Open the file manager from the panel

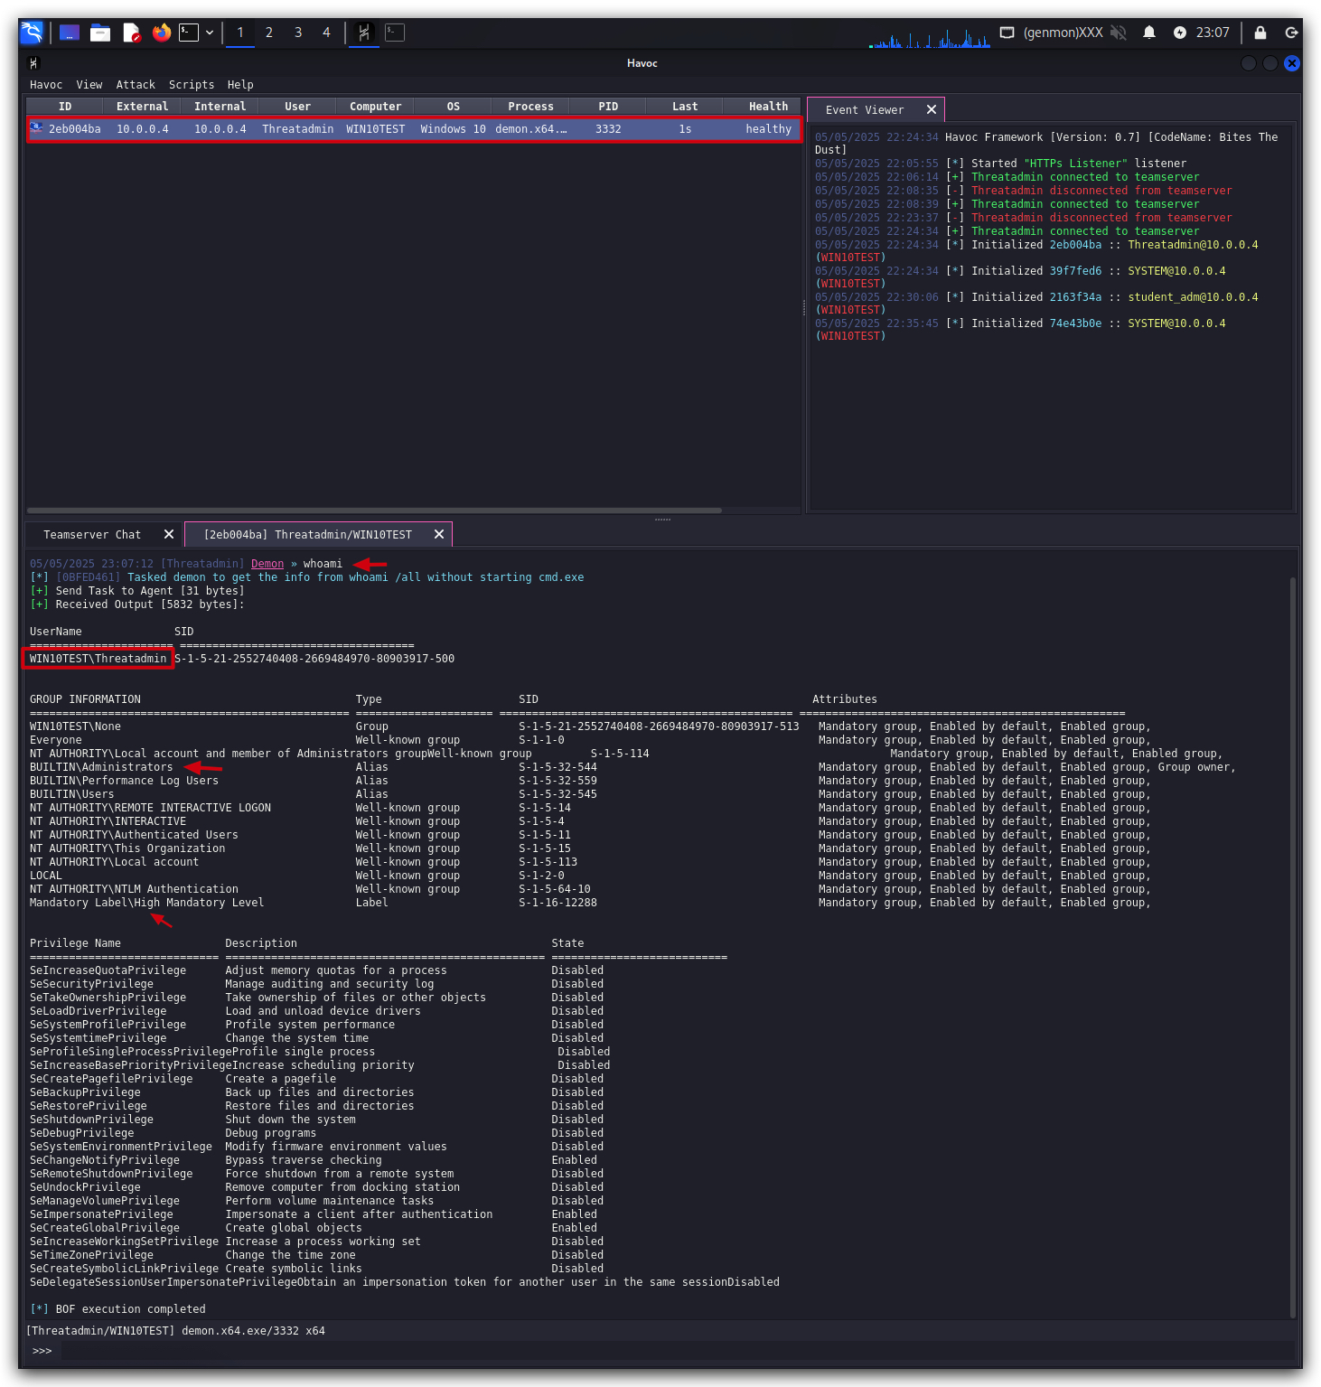[100, 33]
